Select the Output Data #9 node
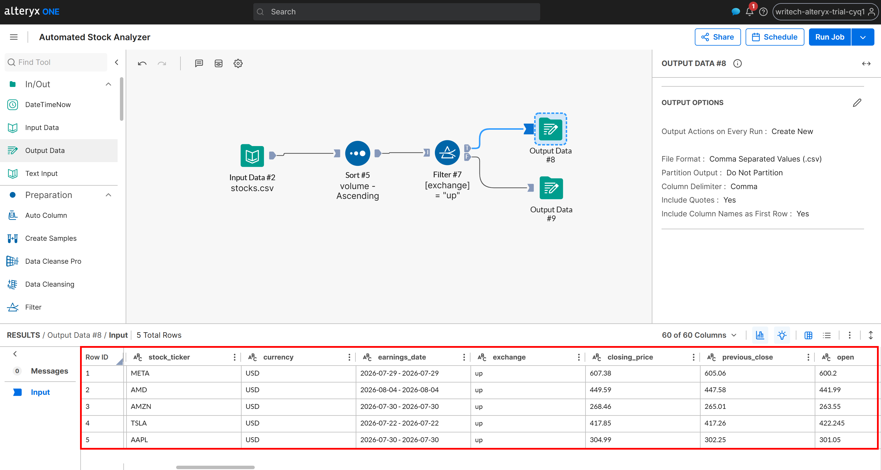 pyautogui.click(x=551, y=188)
